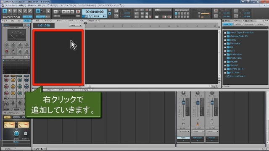
Task: Expand the Reverb plugin folder
Action: [x=225, y=62]
